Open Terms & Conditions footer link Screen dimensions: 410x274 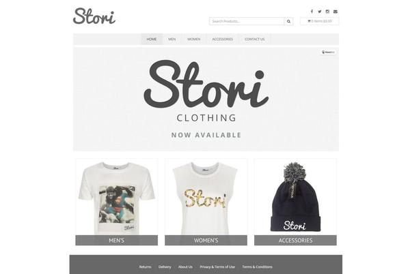click(x=258, y=267)
